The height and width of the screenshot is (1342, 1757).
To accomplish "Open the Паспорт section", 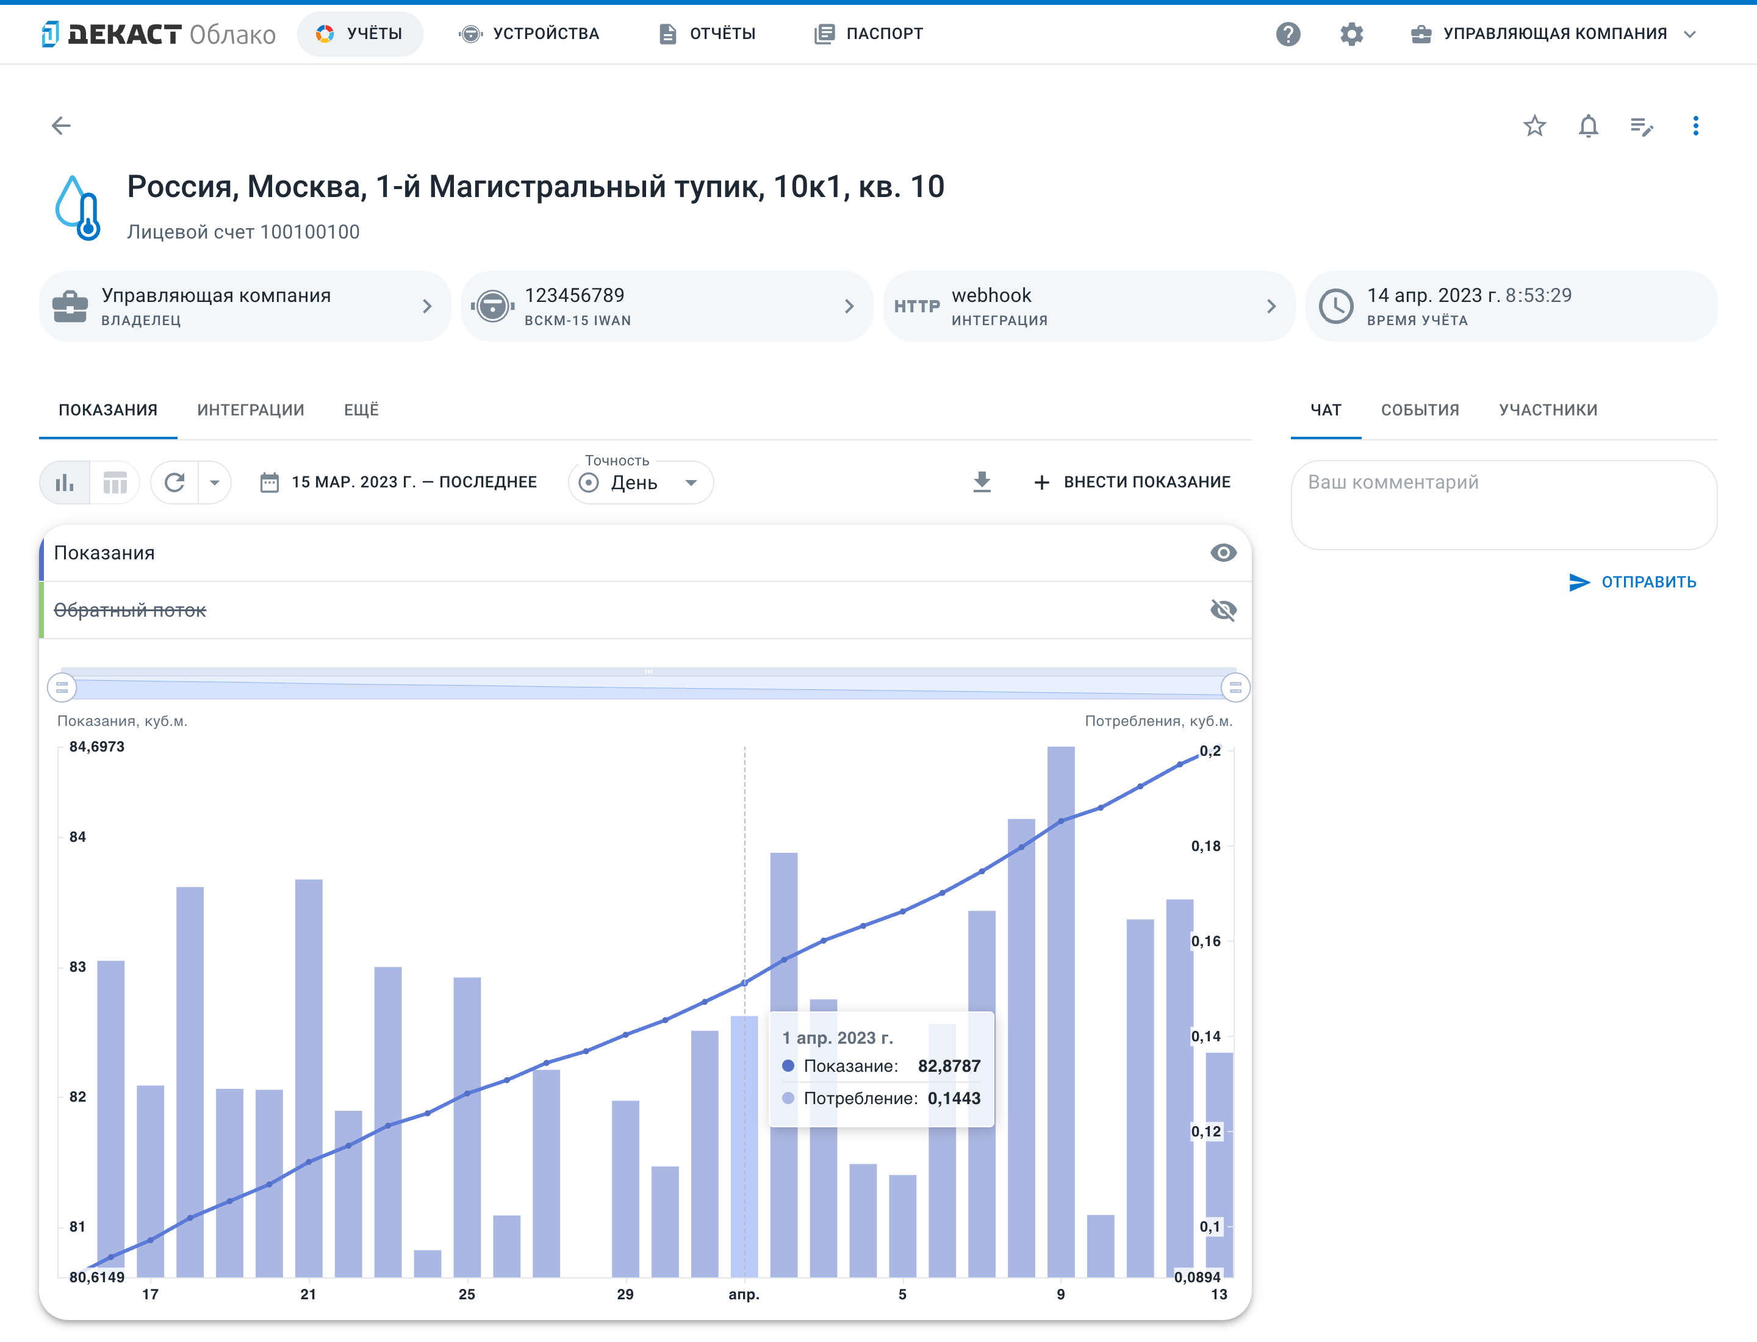I will [869, 34].
